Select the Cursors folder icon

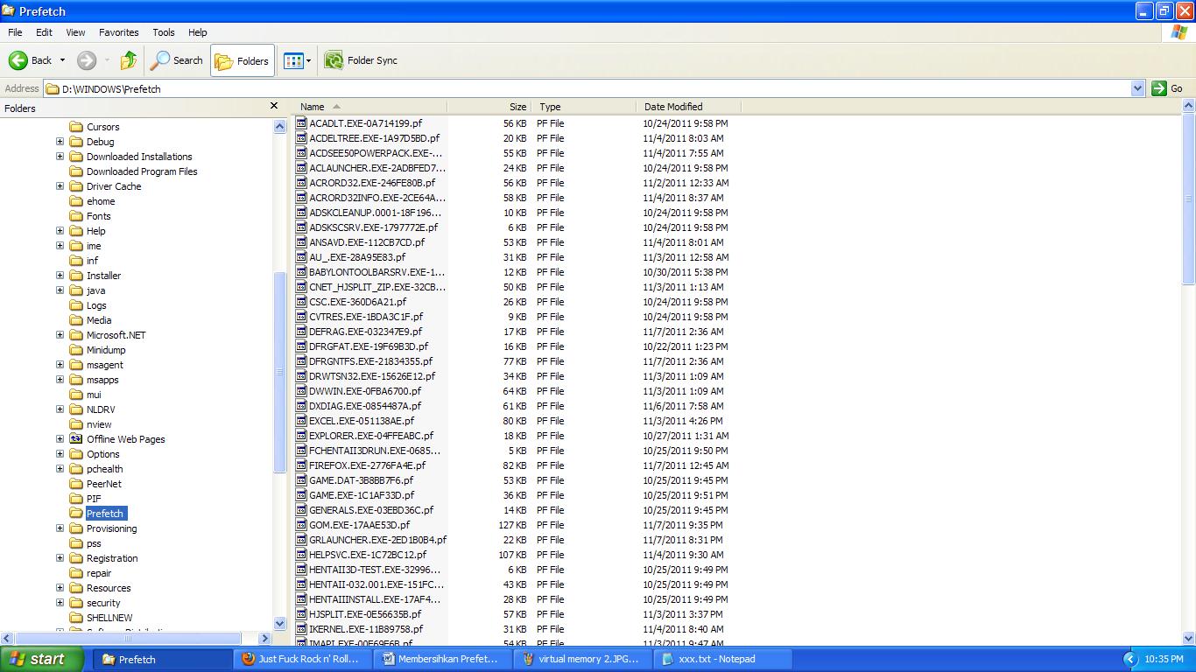point(76,127)
